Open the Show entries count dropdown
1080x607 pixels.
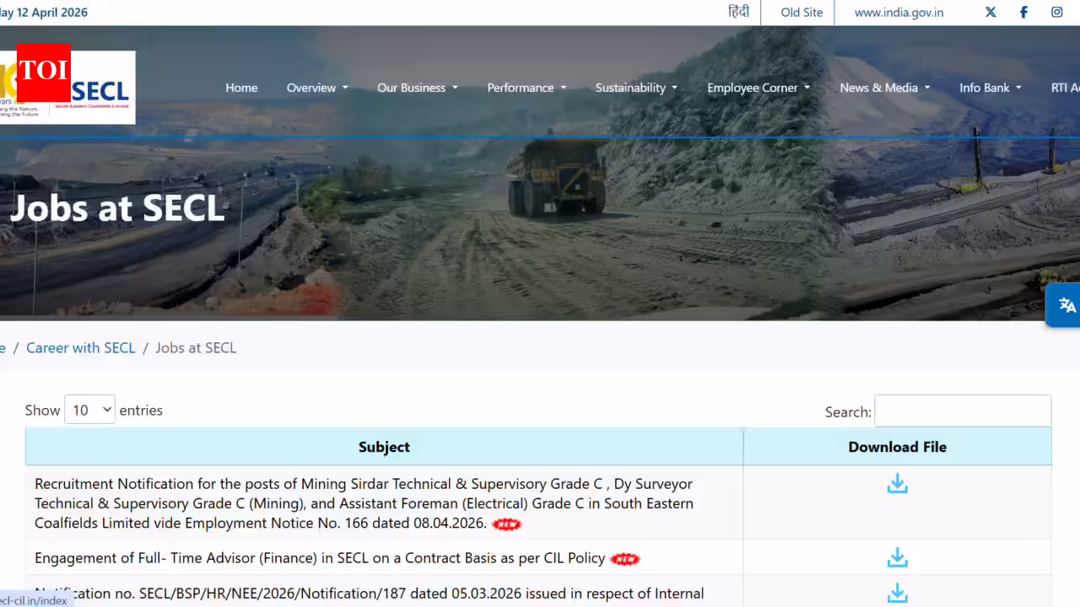(89, 411)
